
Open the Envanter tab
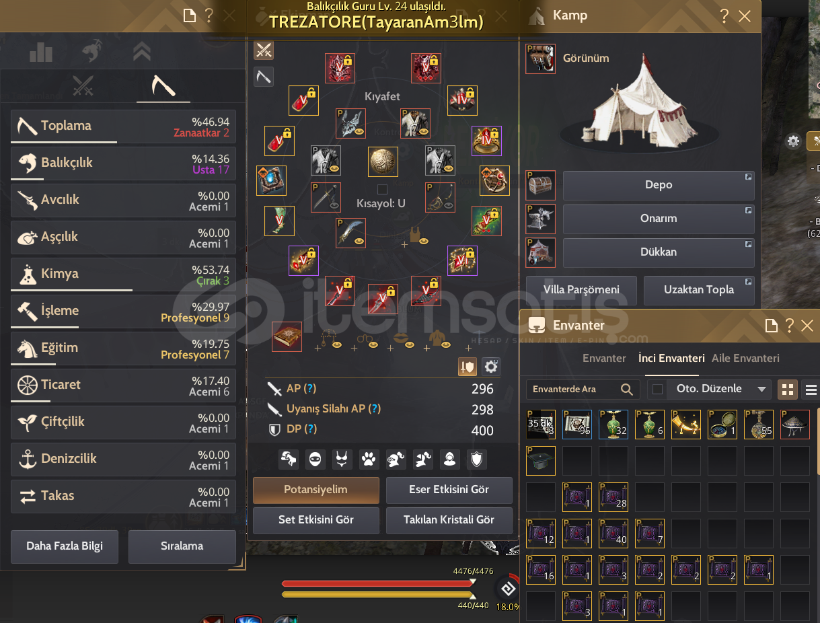(x=604, y=358)
